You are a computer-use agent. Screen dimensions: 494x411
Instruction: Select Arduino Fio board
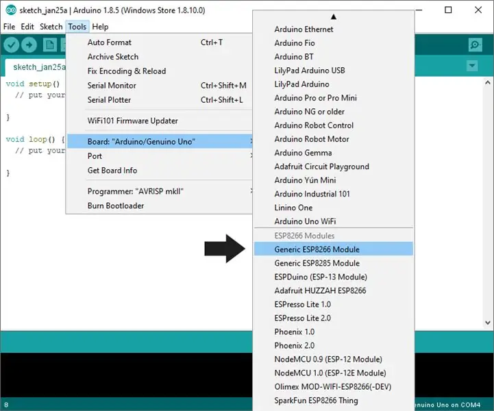(333, 43)
